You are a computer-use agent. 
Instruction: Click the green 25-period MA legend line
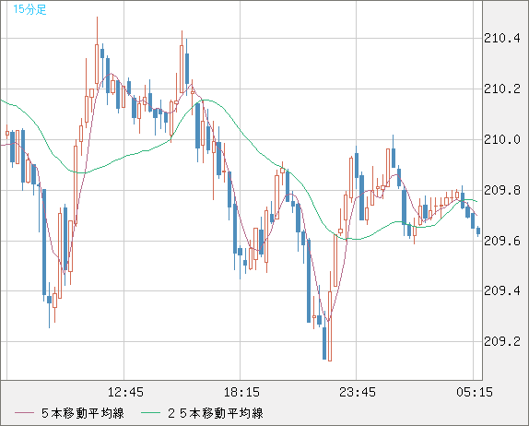pos(150,413)
